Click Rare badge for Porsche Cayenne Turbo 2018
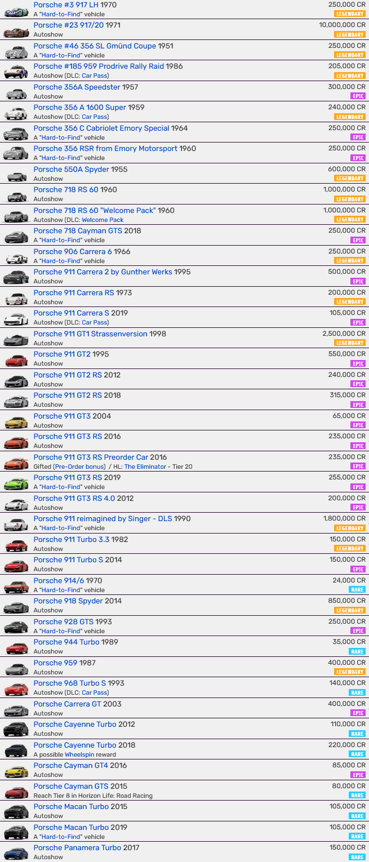This screenshot has width=369, height=862. tap(357, 754)
